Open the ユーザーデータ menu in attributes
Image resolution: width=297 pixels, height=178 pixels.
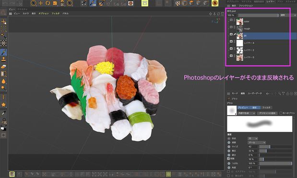[255, 93]
